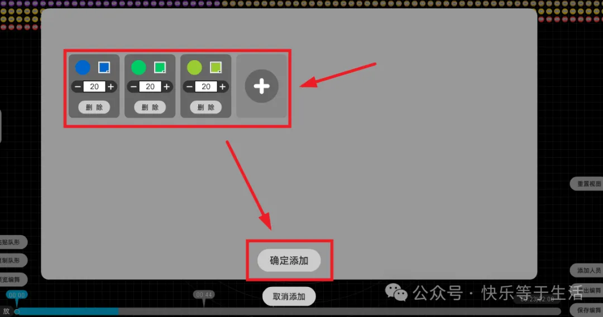Cancel with 取消添加 button

click(289, 296)
